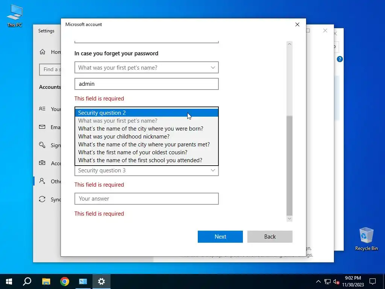Select the childhood nickname option
Screen dimensions: 385x289
pyautogui.click(x=147, y=136)
